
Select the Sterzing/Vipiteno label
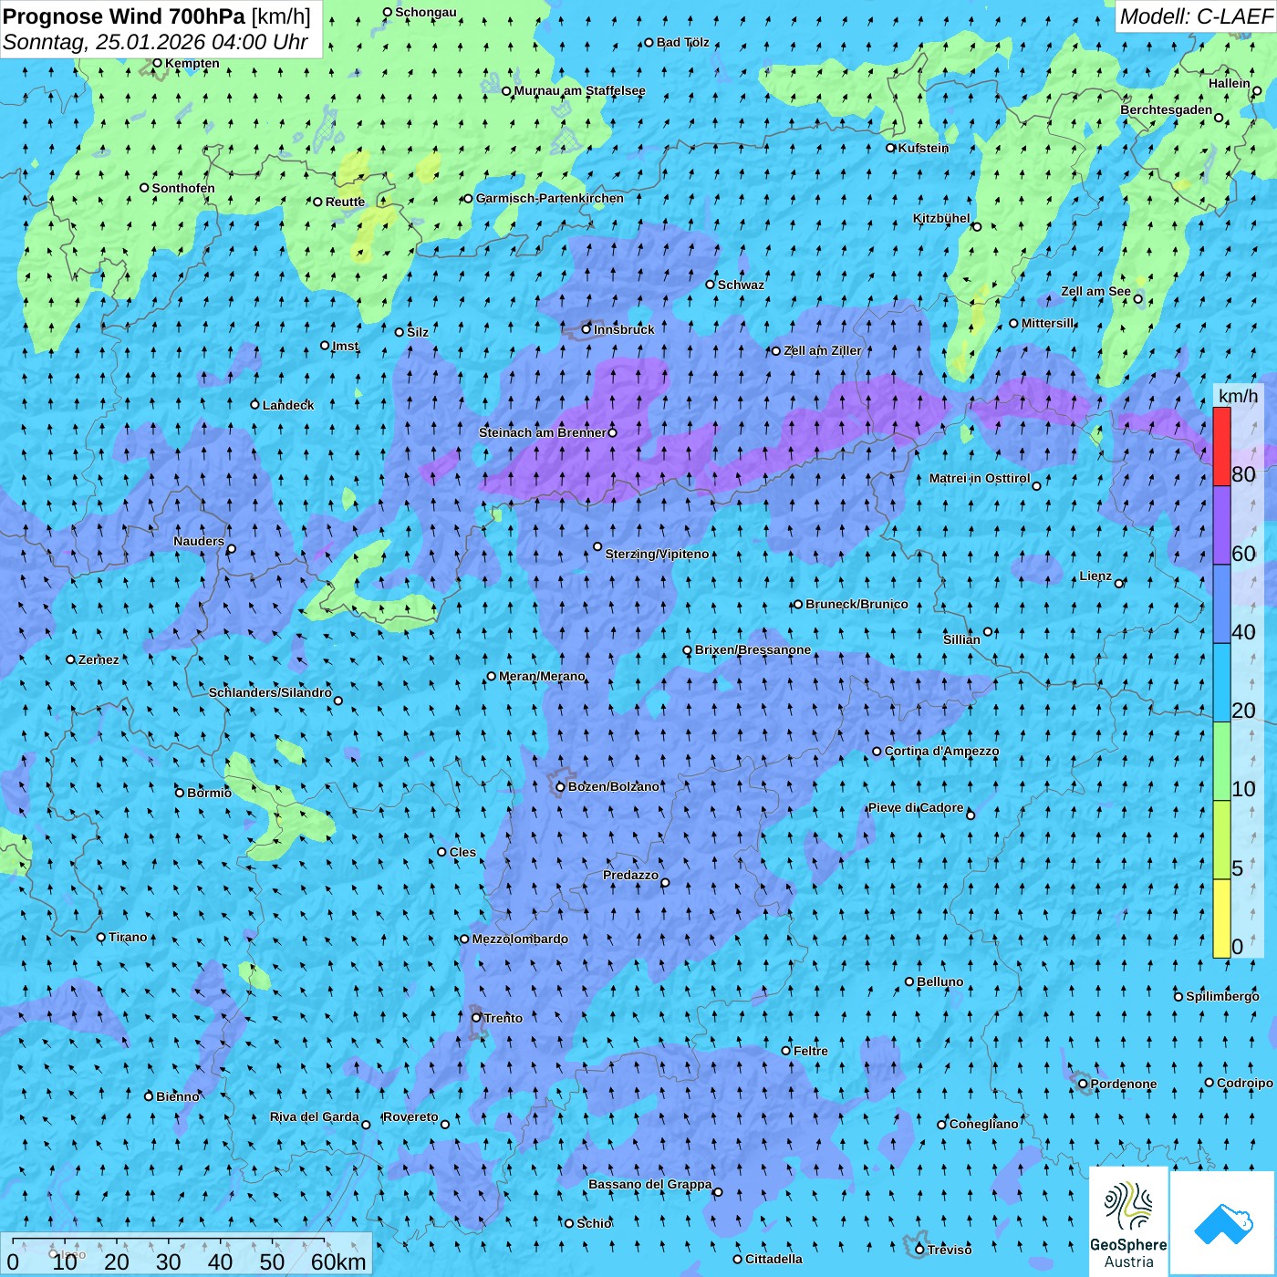[657, 554]
